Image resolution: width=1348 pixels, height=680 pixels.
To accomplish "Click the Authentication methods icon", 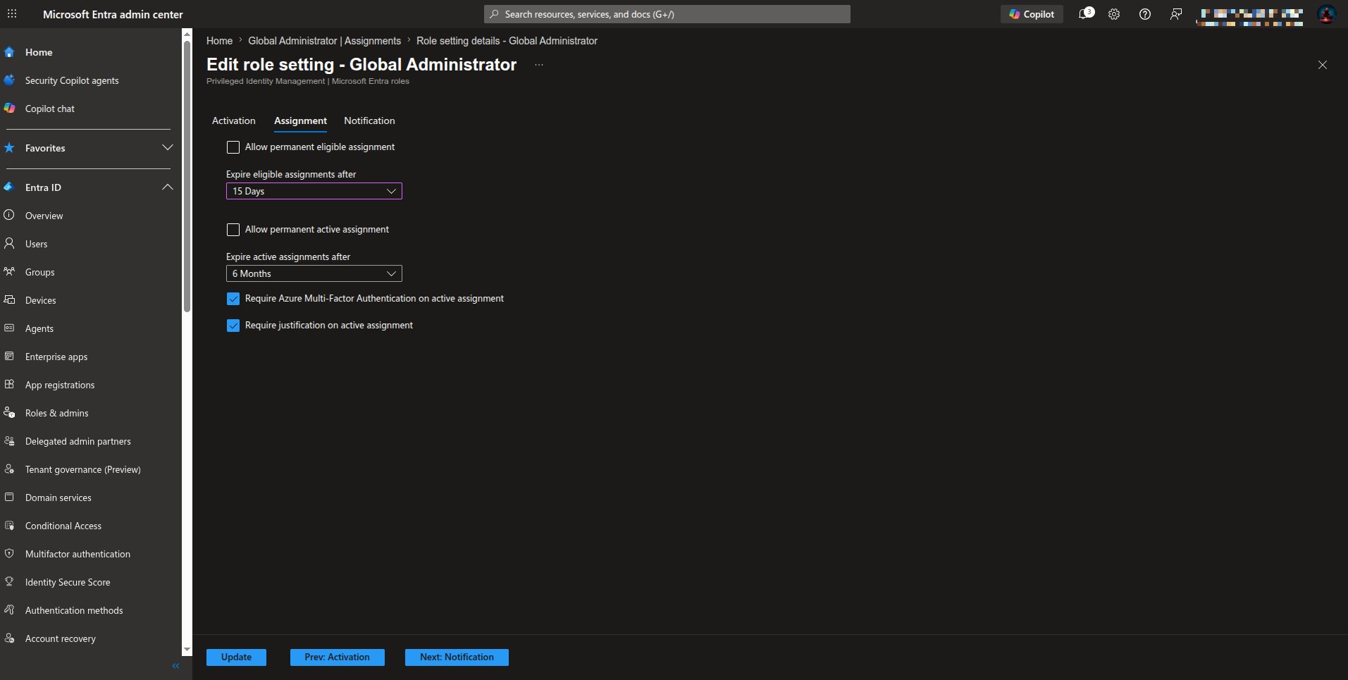I will [x=9, y=610].
